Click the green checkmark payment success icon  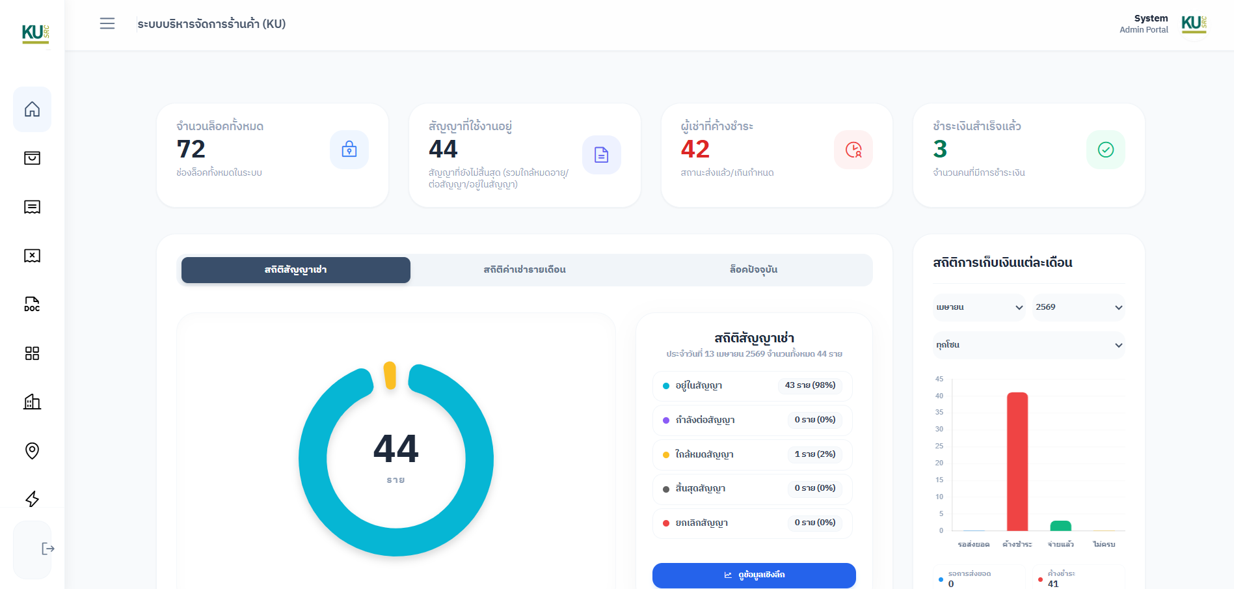(1105, 150)
